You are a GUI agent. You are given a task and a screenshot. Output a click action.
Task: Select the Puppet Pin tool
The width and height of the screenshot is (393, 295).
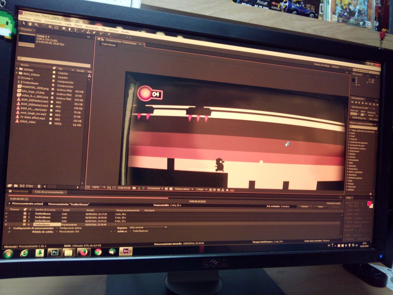pos(109,34)
